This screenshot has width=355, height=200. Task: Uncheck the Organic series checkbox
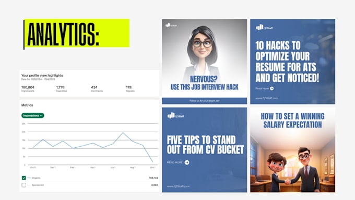(x=24, y=178)
